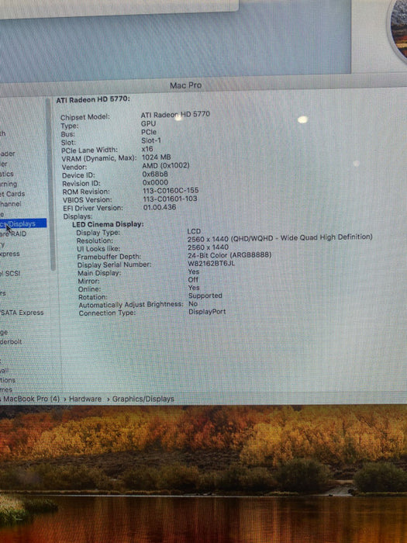Click the Rotation value Supported
The width and height of the screenshot is (407, 543).
pos(205,296)
